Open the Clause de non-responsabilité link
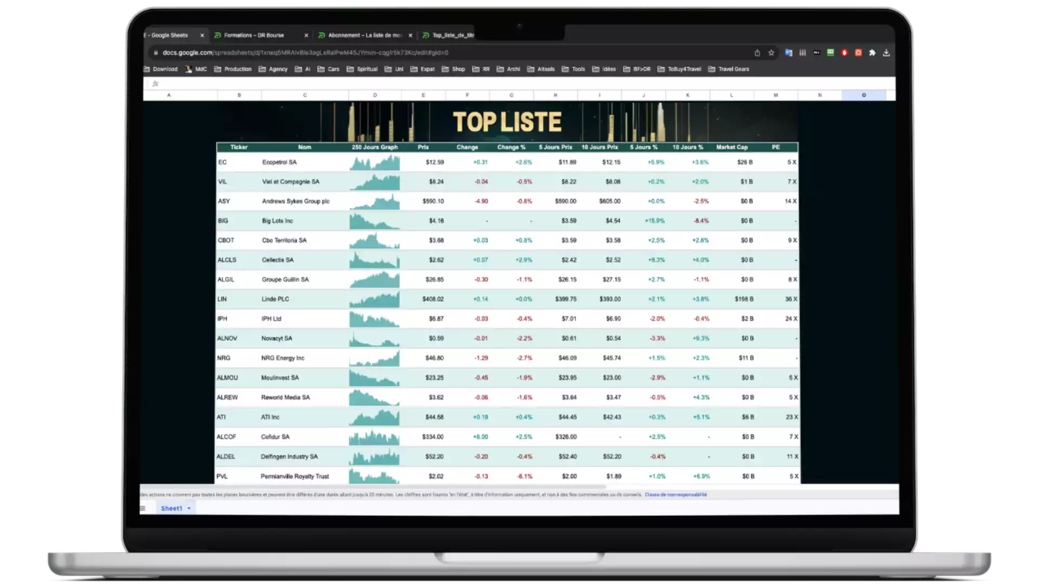 pyautogui.click(x=675, y=495)
